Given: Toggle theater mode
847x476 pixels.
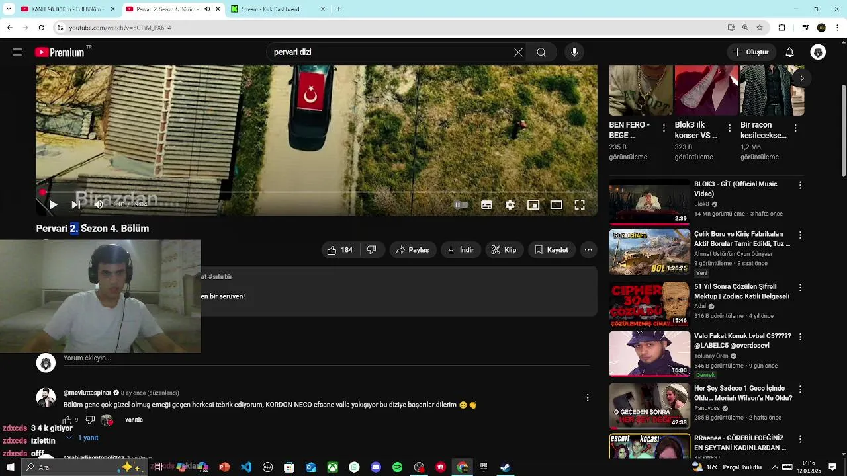Looking at the screenshot, I should click(557, 205).
